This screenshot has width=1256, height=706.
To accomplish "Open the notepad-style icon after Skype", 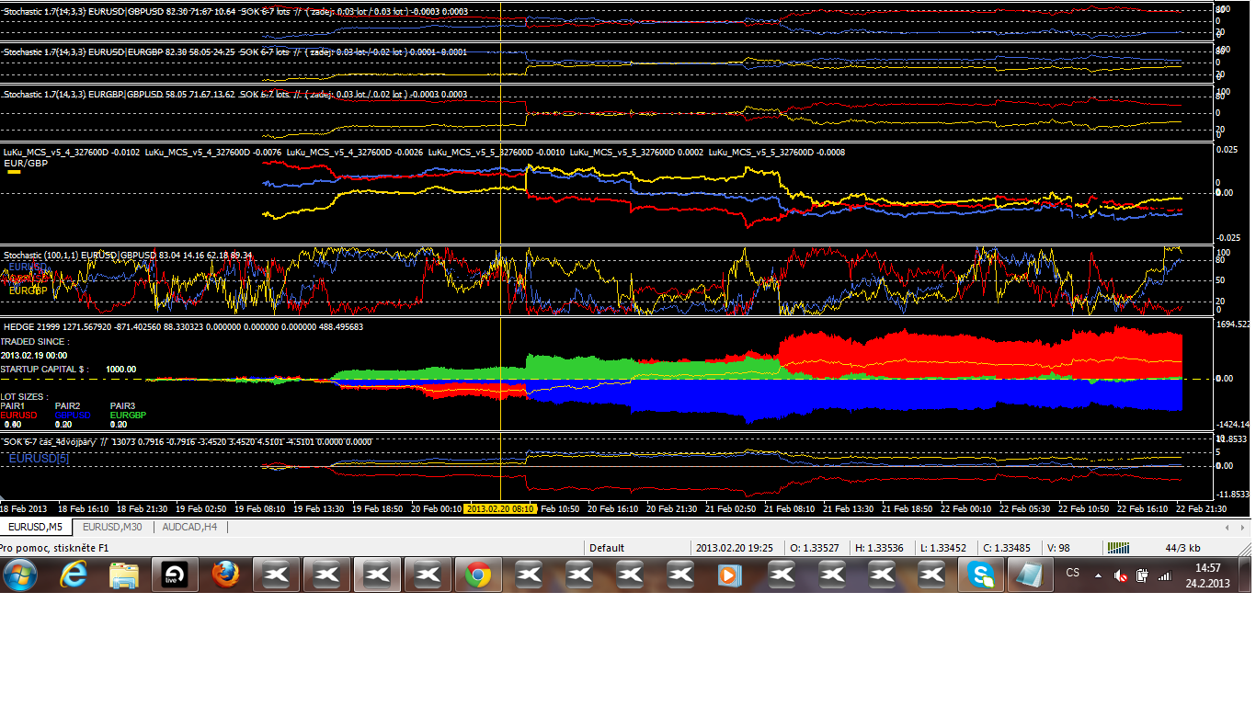I will pos(1033,576).
